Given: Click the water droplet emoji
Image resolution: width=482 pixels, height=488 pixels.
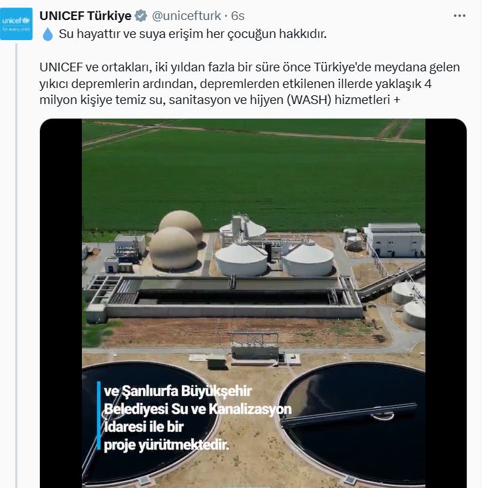Looking at the screenshot, I should (x=47, y=34).
